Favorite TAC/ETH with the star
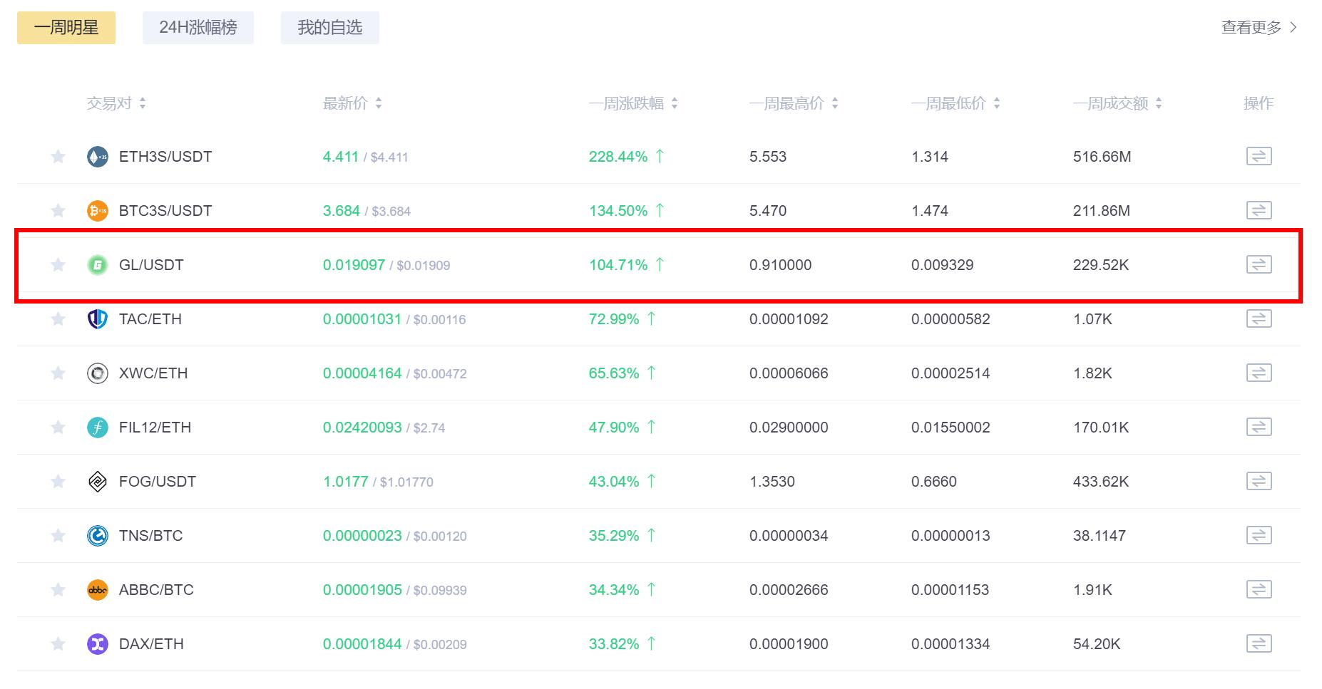Screen dimensions: 1322x689 [x=58, y=318]
